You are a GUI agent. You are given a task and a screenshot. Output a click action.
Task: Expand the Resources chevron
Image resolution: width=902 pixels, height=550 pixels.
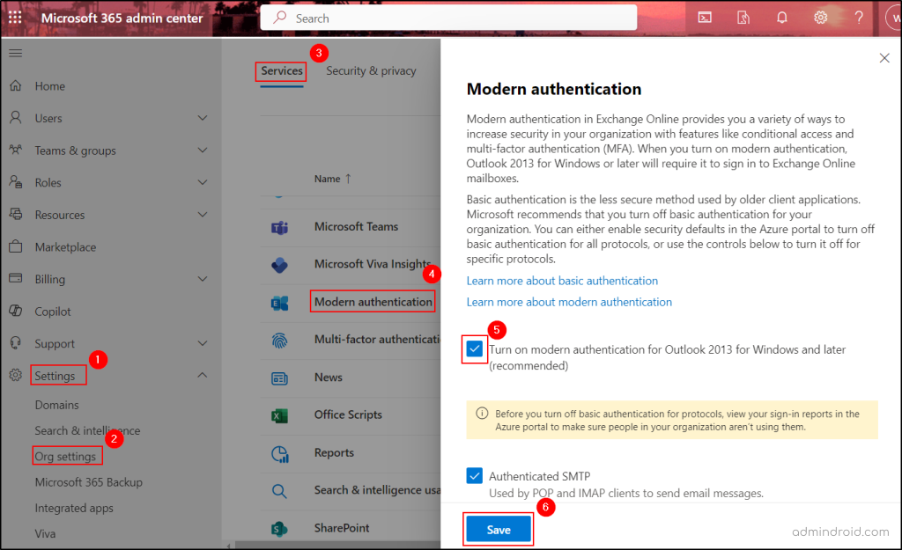pos(203,215)
